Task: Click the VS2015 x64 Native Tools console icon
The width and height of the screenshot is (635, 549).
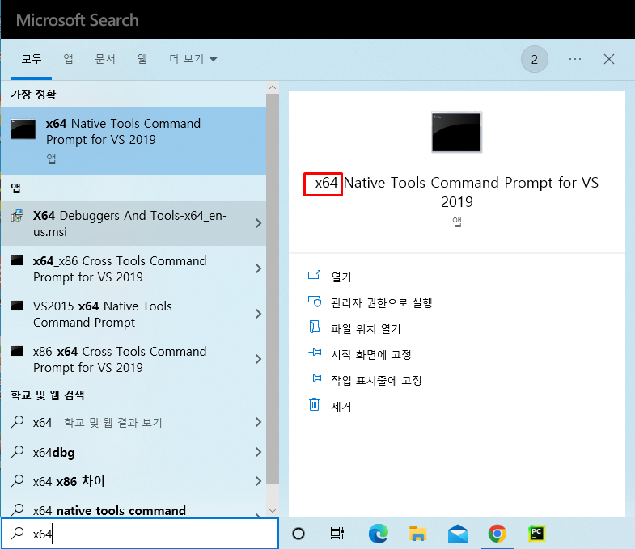Action: tap(17, 306)
